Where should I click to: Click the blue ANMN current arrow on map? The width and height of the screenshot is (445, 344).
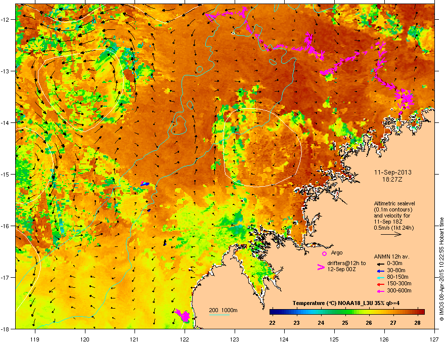click(x=145, y=184)
